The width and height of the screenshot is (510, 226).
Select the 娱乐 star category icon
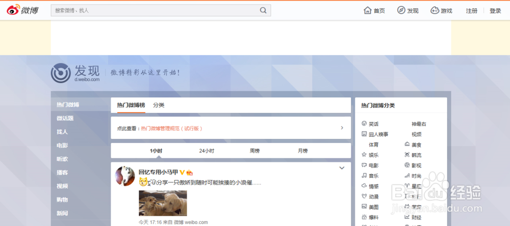coord(364,155)
